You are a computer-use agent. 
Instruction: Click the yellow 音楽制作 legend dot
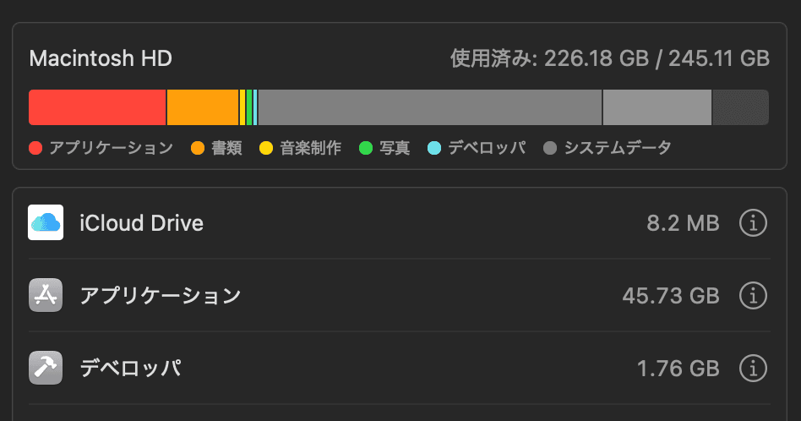click(x=266, y=149)
